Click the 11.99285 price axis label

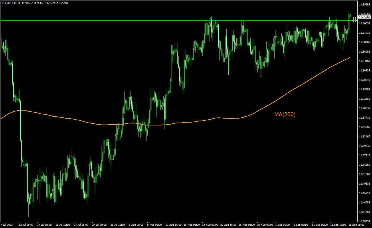click(365, 5)
